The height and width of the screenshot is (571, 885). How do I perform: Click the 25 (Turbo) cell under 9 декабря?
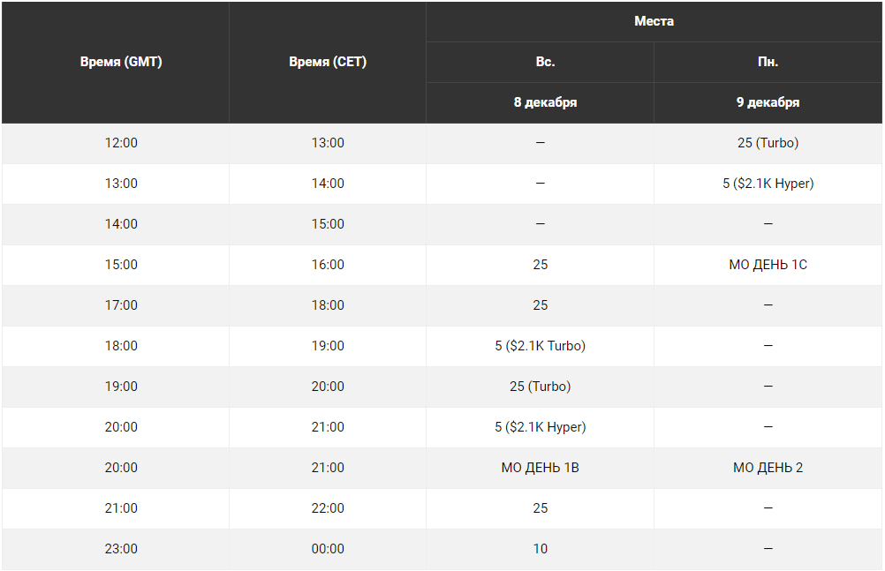point(768,143)
